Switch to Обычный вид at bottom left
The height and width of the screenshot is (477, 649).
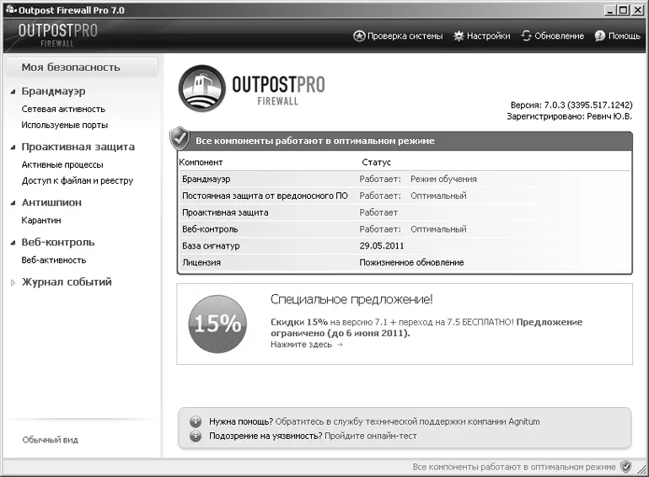(51, 440)
